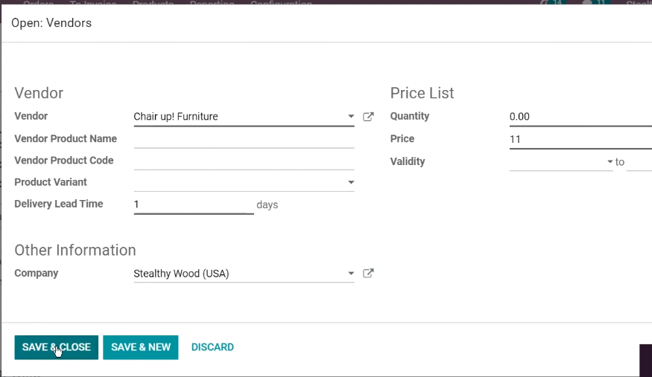Open the Validity start date picker arrow
The height and width of the screenshot is (377, 652).
point(610,162)
